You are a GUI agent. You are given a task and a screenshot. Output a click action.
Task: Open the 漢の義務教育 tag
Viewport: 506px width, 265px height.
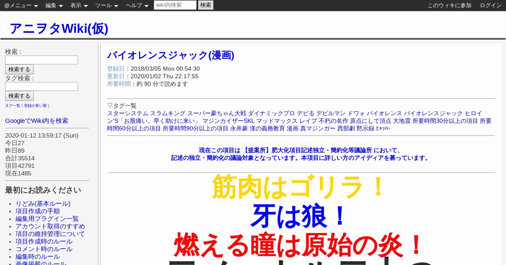click(267, 128)
